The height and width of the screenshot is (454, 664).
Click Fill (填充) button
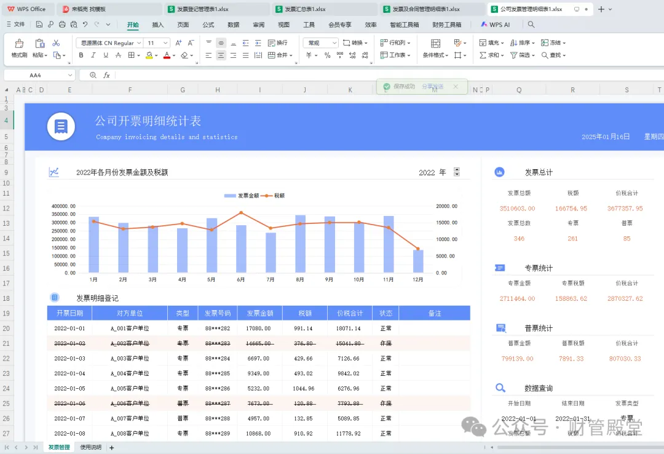tap(491, 43)
